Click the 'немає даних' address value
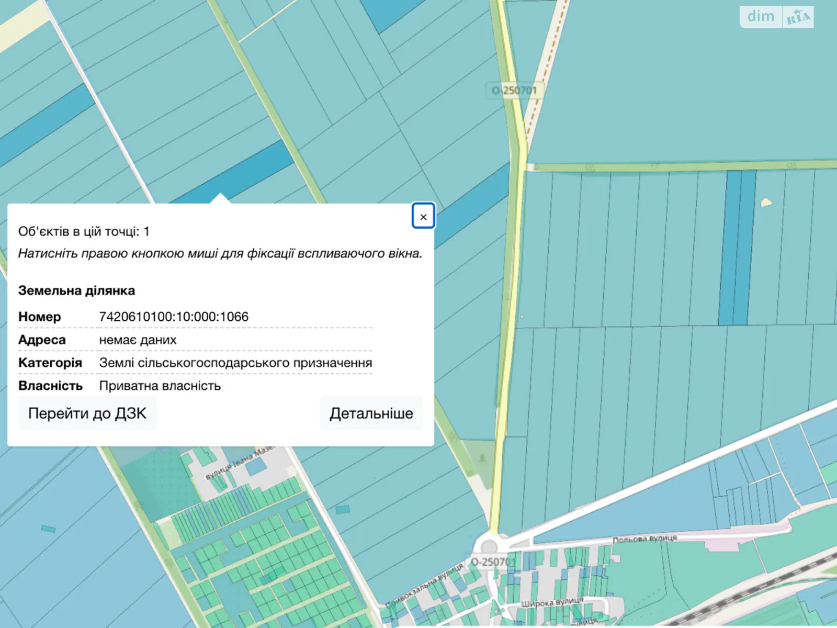The width and height of the screenshot is (837, 628). tap(138, 340)
